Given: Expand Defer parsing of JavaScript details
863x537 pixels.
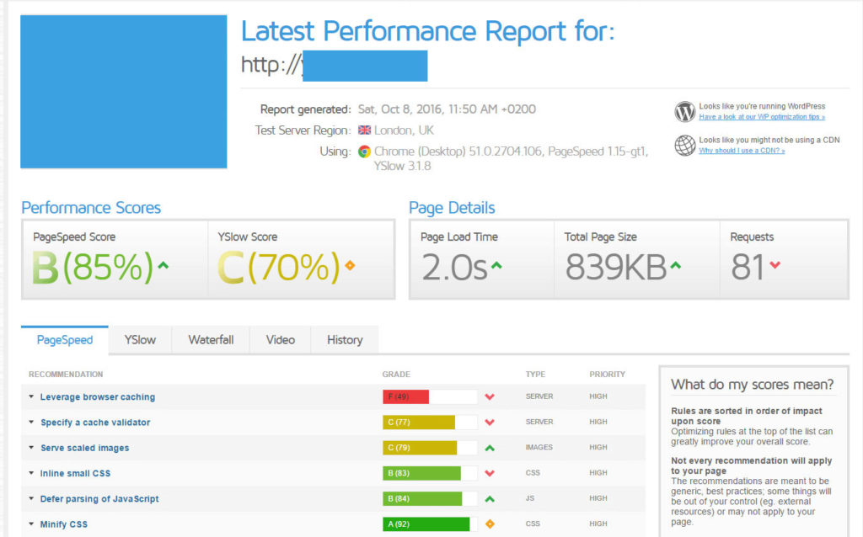Looking at the screenshot, I should coord(99,499).
